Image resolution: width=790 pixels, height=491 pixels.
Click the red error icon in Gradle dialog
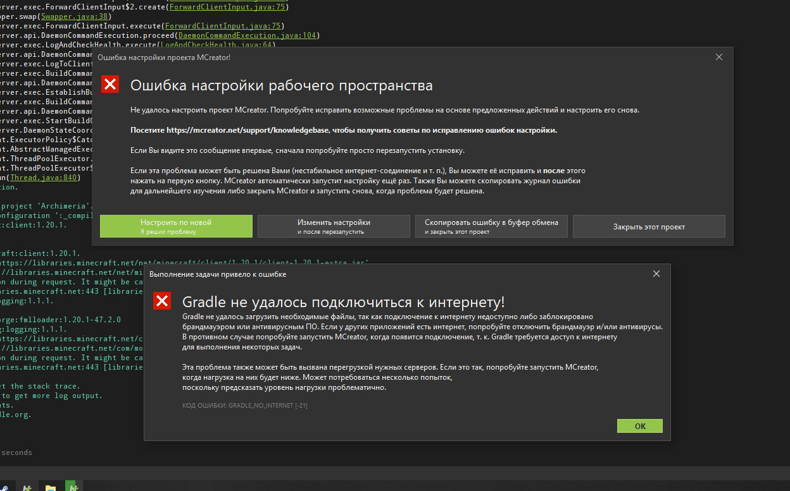(162, 301)
